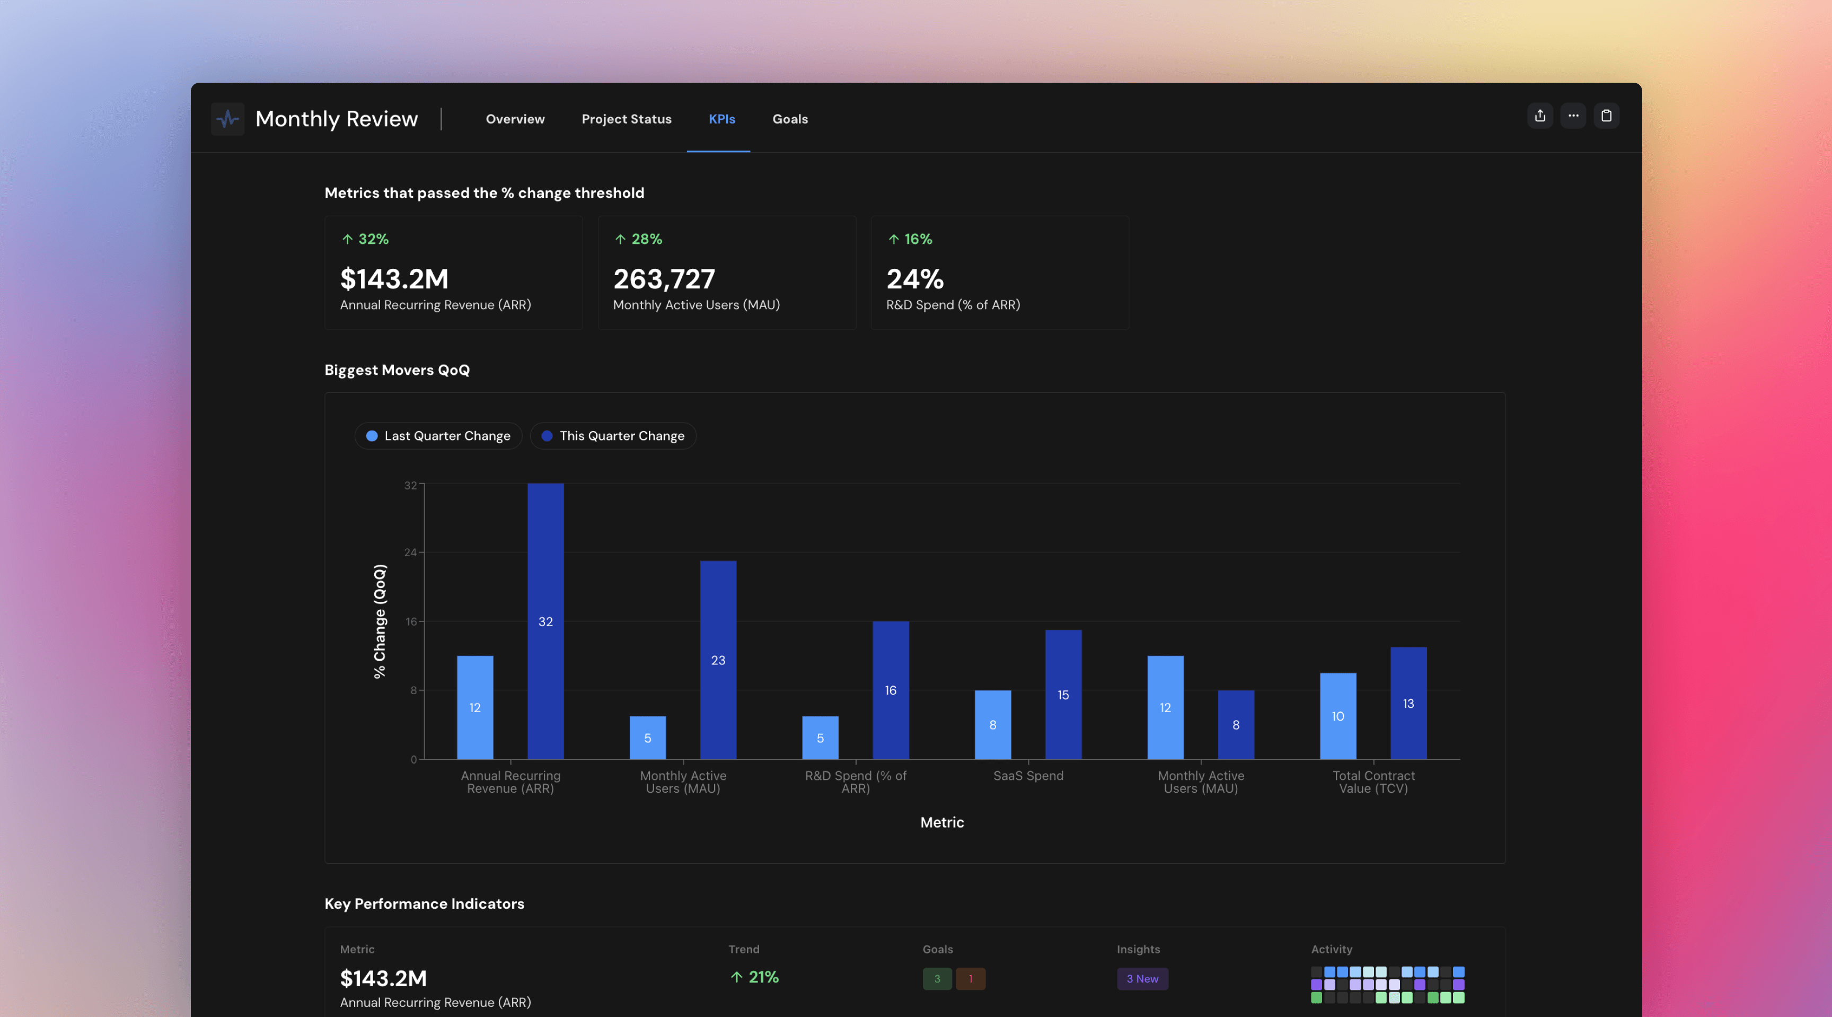Toggle the This Quarter Change legend series
The height and width of the screenshot is (1017, 1832).
[612, 436]
